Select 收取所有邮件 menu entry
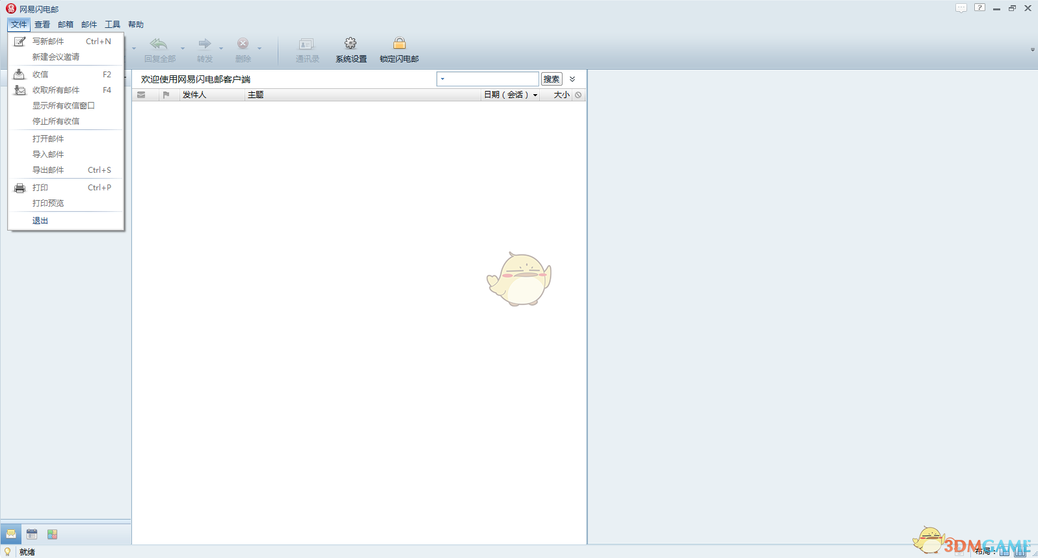1038x558 pixels. [x=66, y=90]
